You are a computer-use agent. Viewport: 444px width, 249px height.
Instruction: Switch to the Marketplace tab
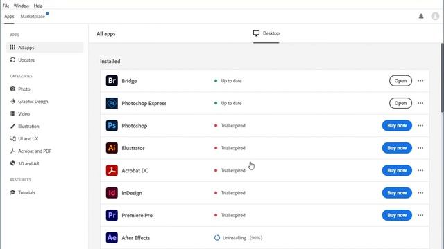click(x=33, y=17)
